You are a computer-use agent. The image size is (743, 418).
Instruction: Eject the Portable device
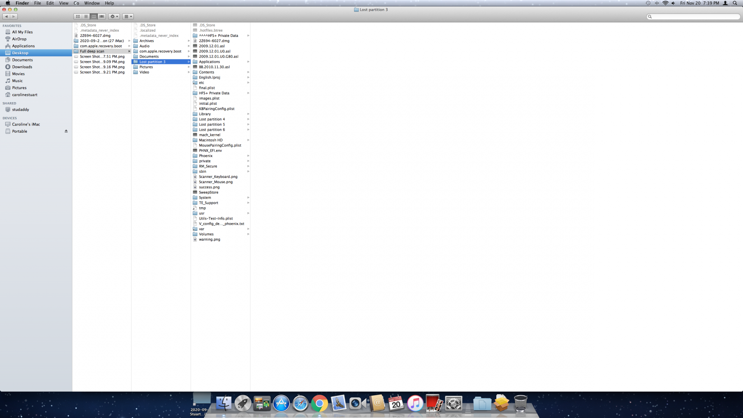66,131
